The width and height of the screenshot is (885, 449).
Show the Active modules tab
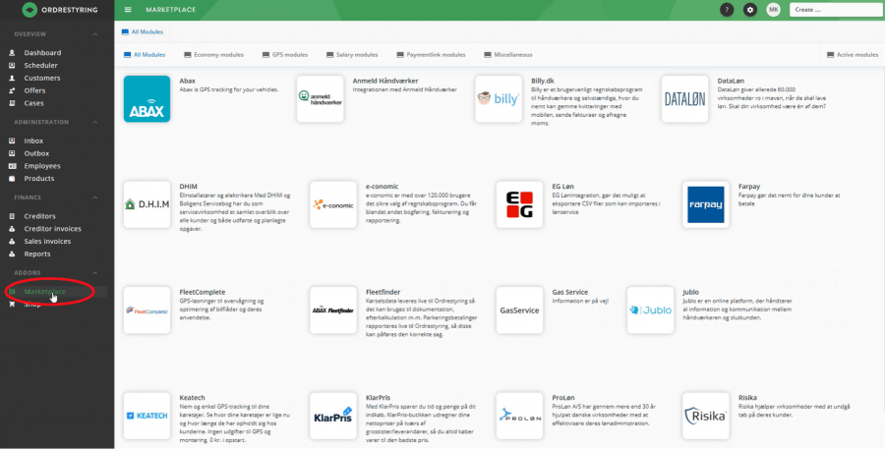coord(853,55)
